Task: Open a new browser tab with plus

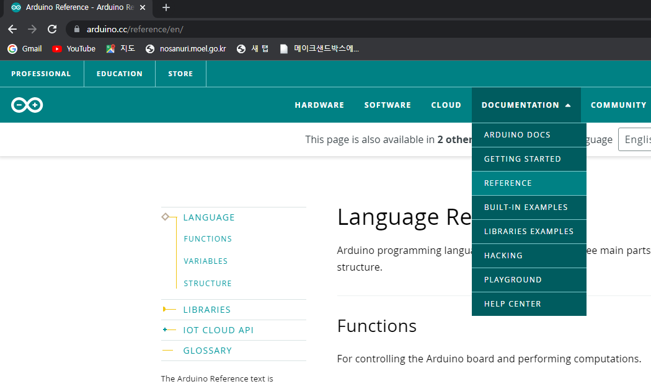Action: coord(166,7)
